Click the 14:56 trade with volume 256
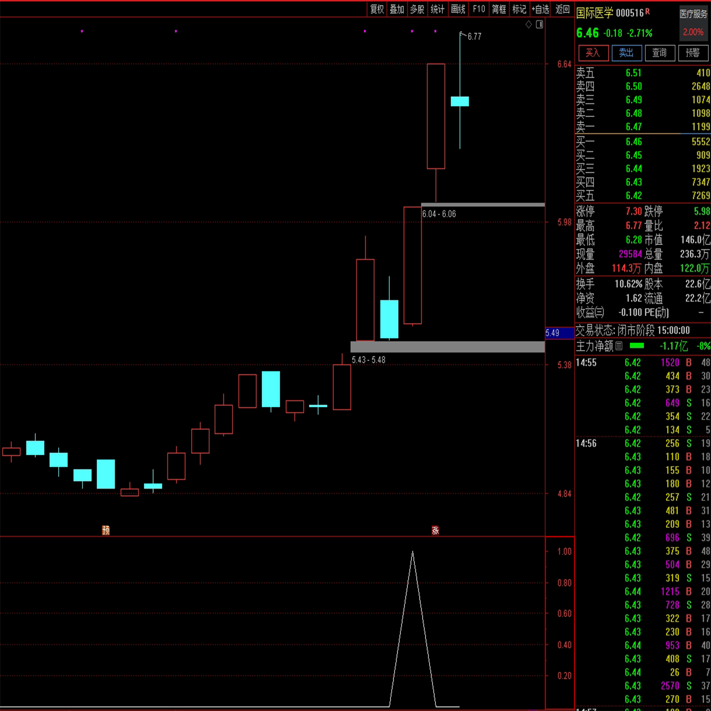Viewport: 711px width, 711px height. tap(643, 443)
